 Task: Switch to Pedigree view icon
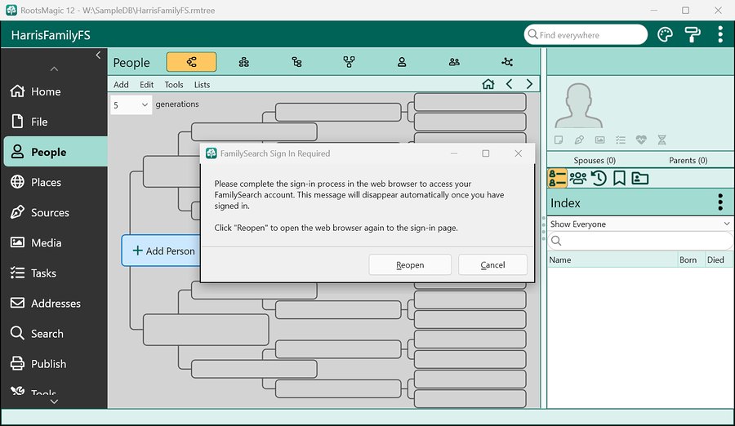(x=191, y=62)
